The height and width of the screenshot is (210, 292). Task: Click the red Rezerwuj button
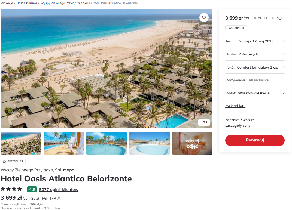pos(255,140)
